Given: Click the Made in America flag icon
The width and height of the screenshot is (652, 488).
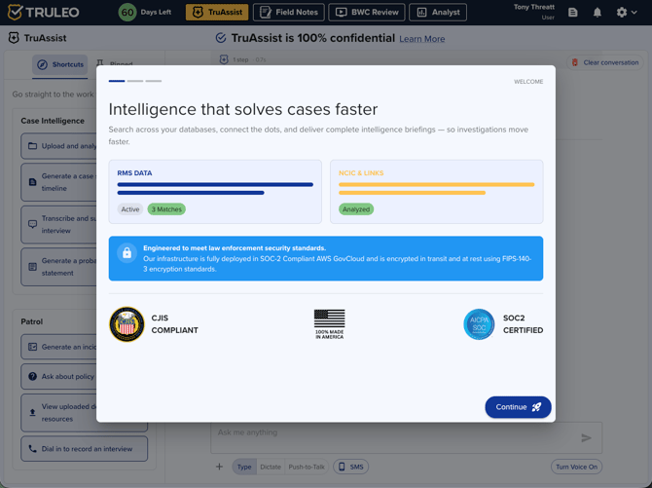Looking at the screenshot, I should point(329,324).
